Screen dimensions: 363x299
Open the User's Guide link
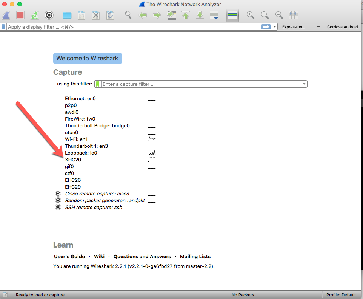69,257
